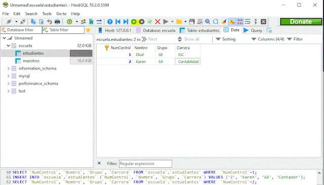Click the semicolon delimiter icon
Image resolution: width=324 pixels, height=185 pixels.
[256, 22]
